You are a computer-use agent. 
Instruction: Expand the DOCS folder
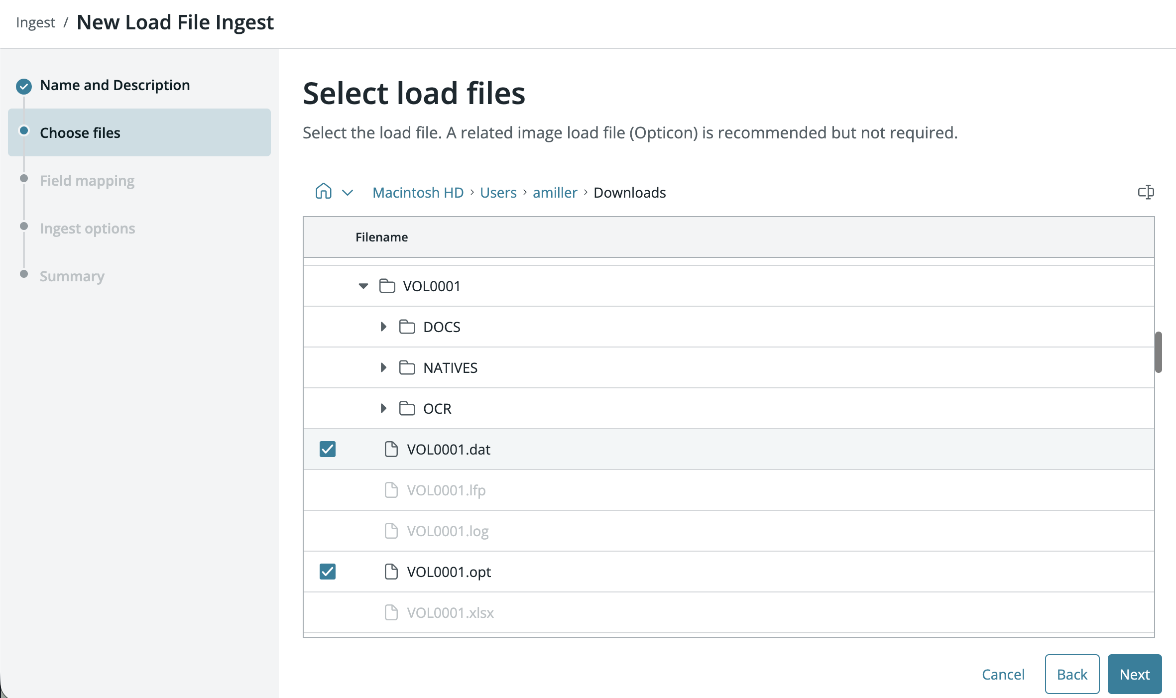pyautogui.click(x=383, y=327)
